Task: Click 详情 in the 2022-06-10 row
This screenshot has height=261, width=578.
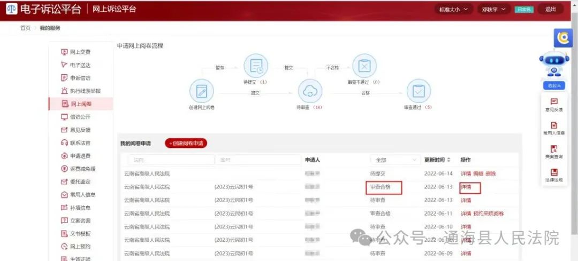Action: (466, 227)
